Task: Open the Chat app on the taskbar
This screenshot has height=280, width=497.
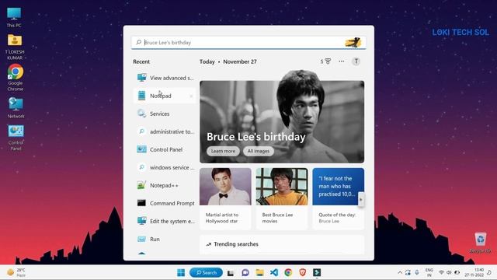Action: (x=245, y=272)
